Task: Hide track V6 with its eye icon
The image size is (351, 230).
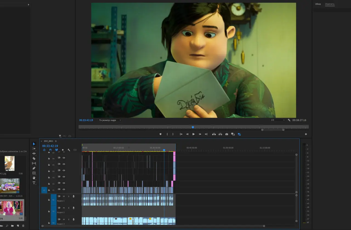Action: click(x=64, y=158)
